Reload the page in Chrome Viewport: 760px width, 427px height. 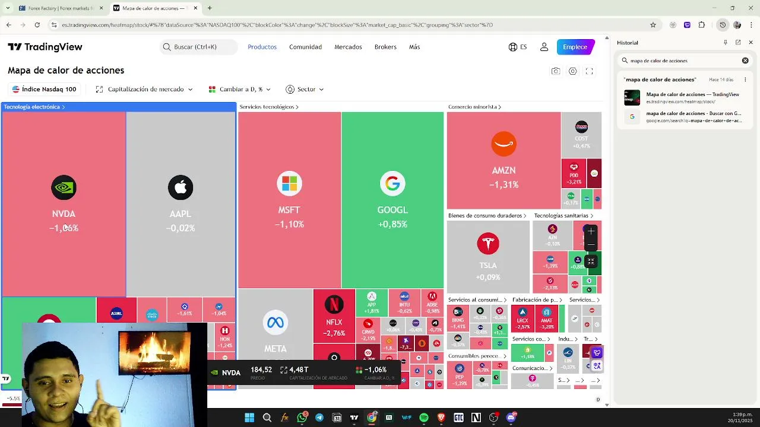pyautogui.click(x=37, y=25)
